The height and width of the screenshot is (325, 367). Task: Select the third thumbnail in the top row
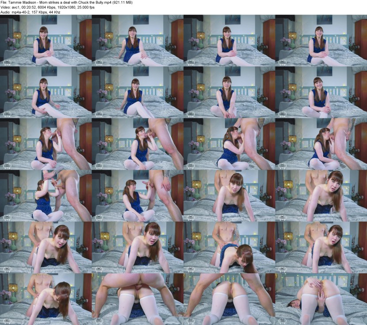229,40
